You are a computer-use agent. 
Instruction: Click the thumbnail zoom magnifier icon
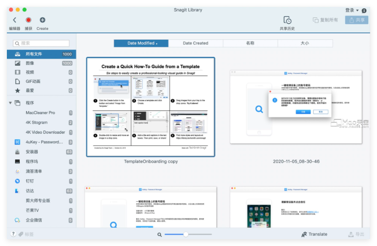pos(159,235)
